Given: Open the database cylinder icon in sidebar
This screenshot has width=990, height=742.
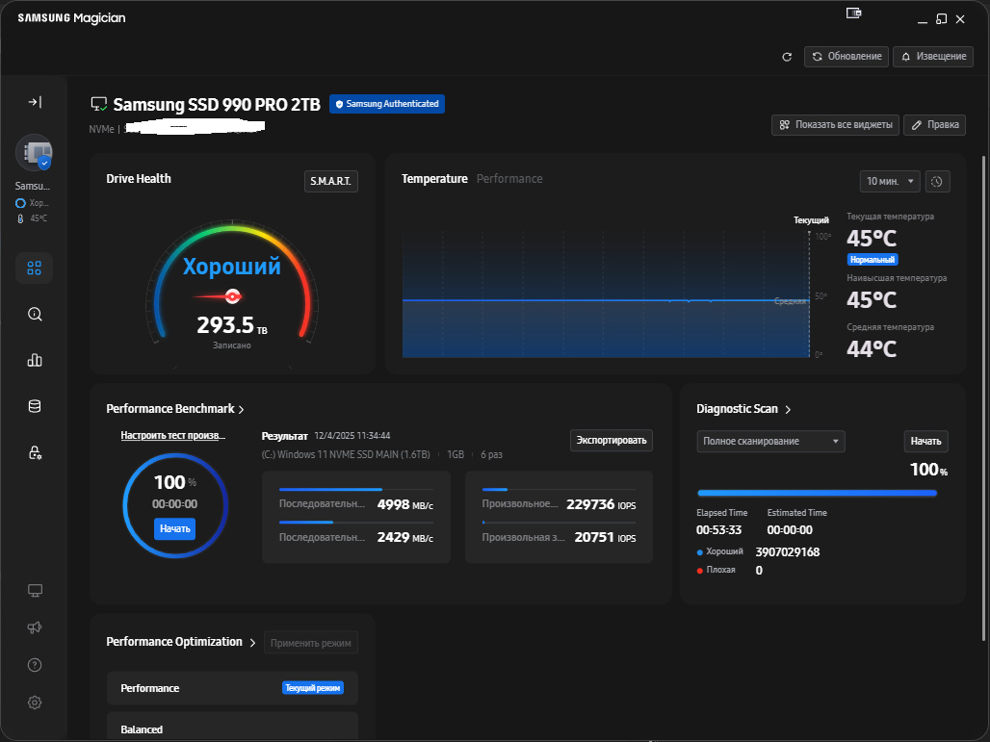Looking at the screenshot, I should [x=35, y=406].
